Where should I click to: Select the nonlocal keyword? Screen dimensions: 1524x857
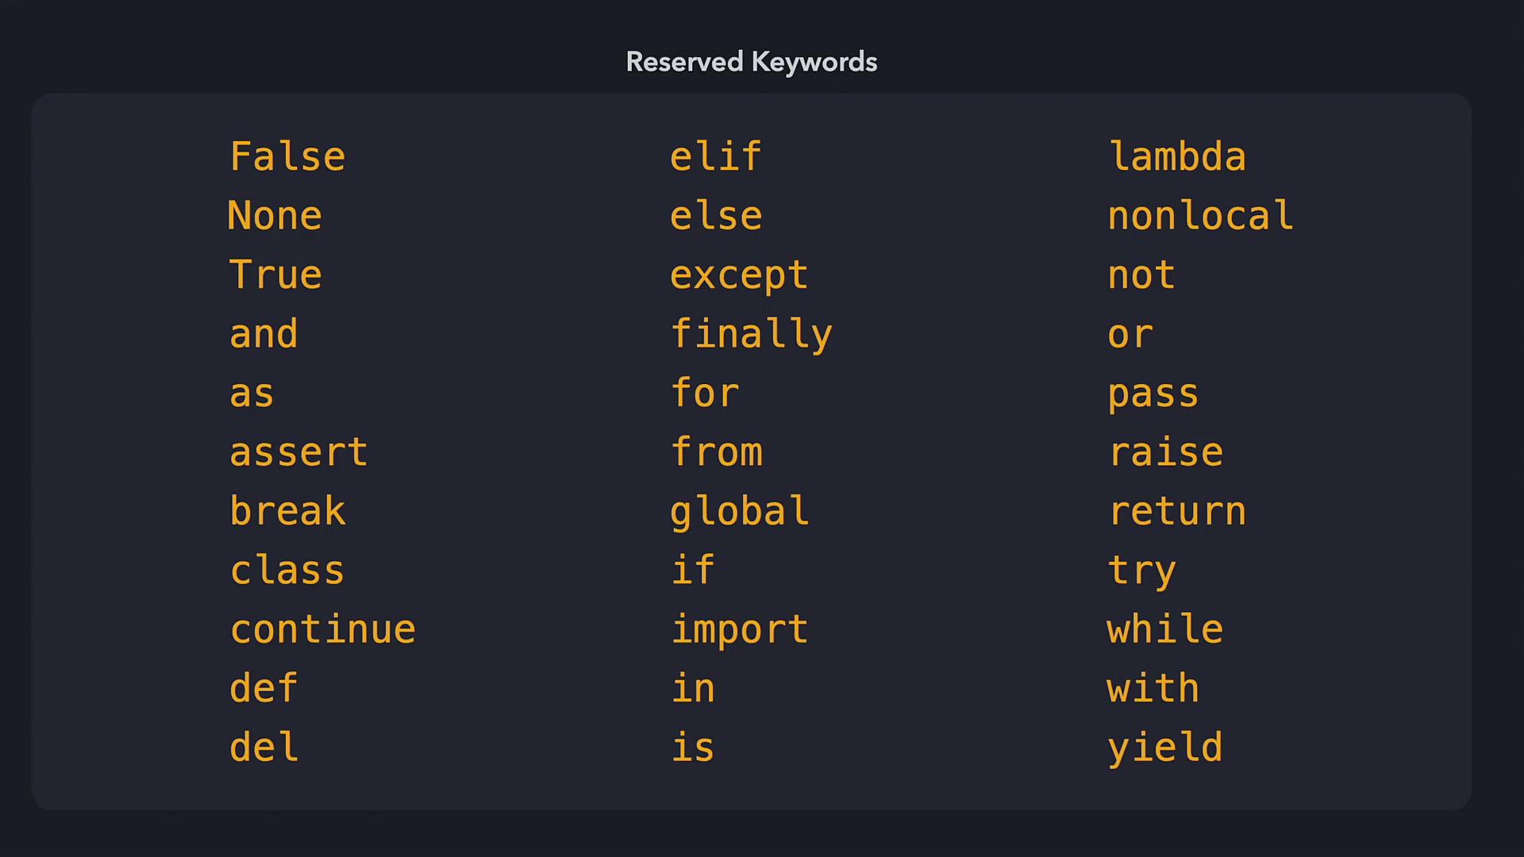pyautogui.click(x=1200, y=216)
